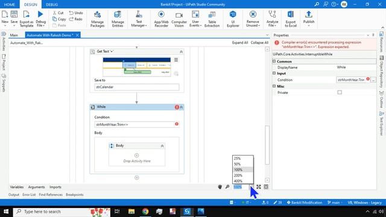This screenshot has width=386, height=217.
Task: Open Manage Packages
Action: (x=98, y=19)
